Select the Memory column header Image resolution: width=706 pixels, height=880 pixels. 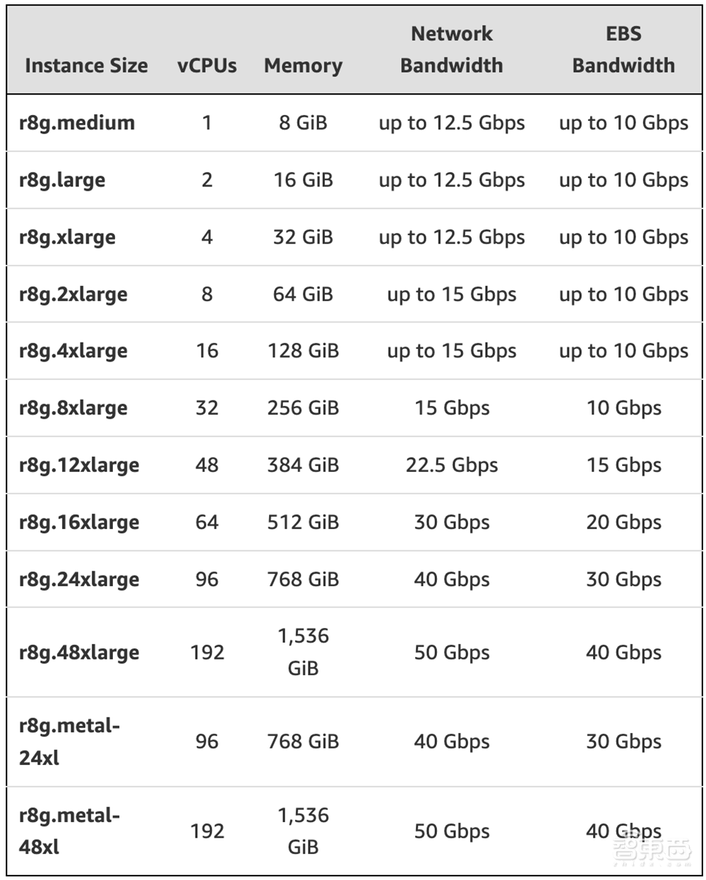(303, 66)
